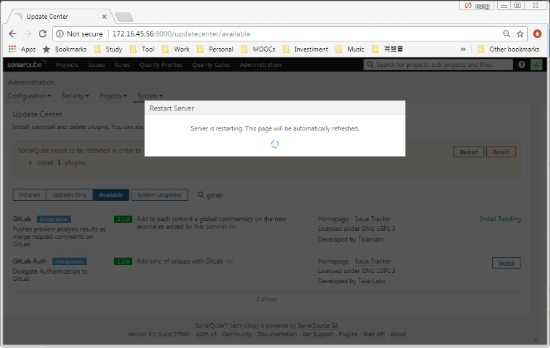The image size is (550, 348).
Task: Open the Apps grid shortcut
Action: [22, 50]
